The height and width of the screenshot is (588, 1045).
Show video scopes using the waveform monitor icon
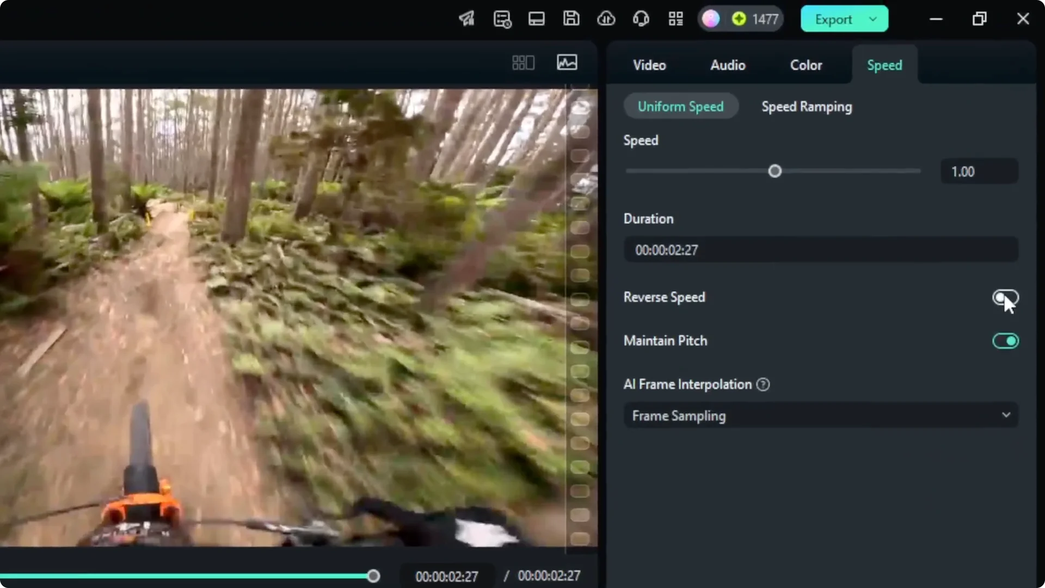point(567,62)
